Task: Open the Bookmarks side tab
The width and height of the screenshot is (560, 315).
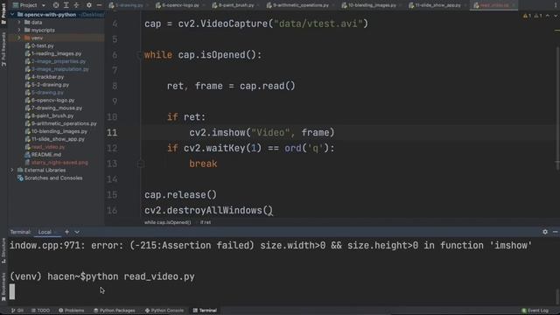Action: pyautogui.click(x=3, y=286)
